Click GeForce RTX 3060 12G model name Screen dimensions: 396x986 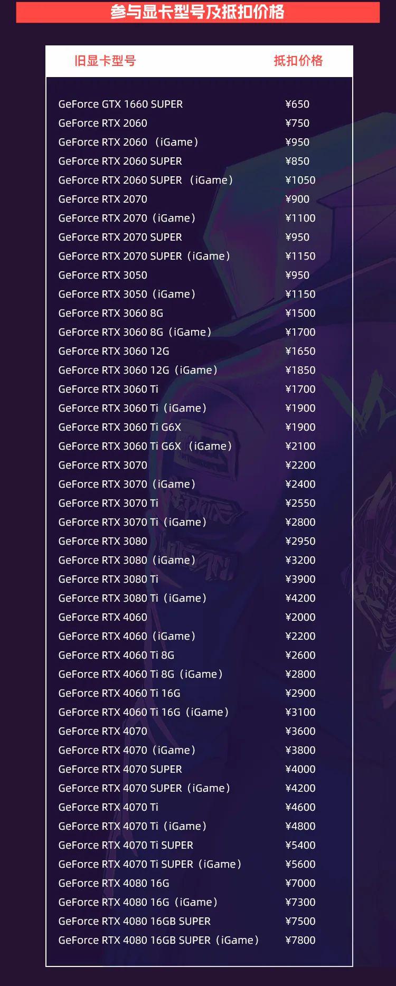pos(114,351)
